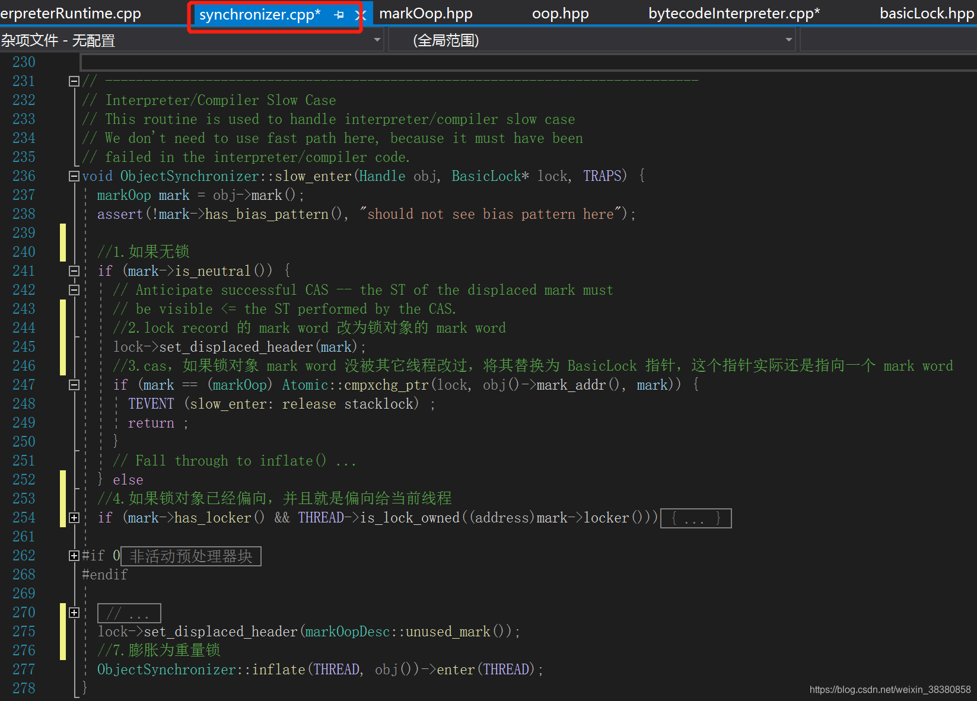
Task: Click comment //1.如果无锁
Action: [x=144, y=252]
